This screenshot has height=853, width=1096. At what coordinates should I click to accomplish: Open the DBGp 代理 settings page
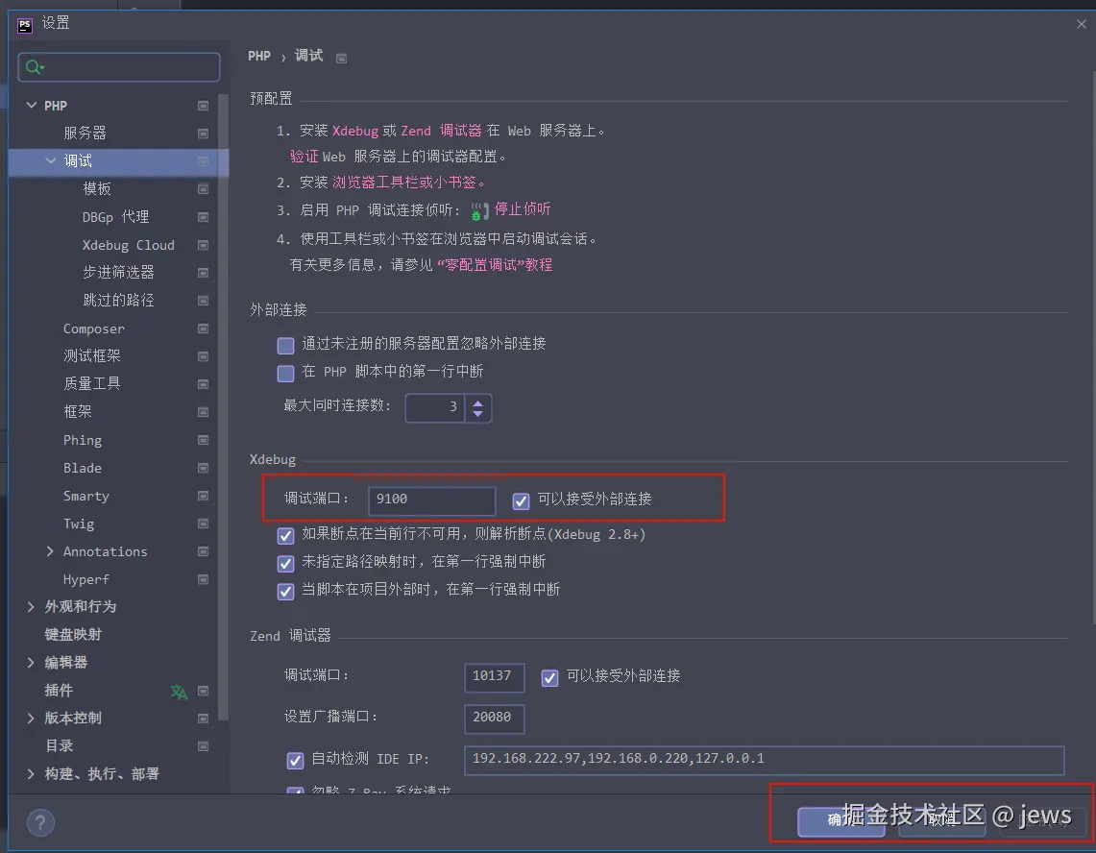(115, 217)
